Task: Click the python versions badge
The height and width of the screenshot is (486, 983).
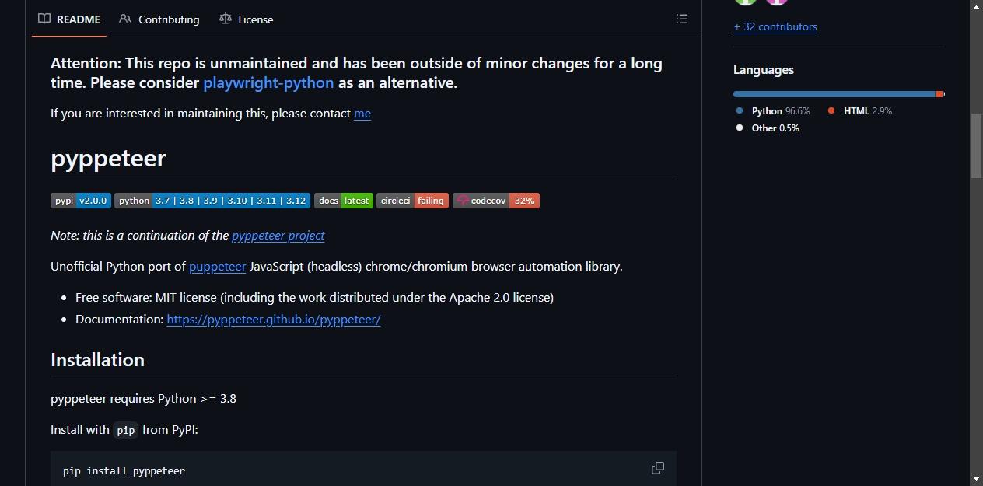Action: tap(212, 201)
